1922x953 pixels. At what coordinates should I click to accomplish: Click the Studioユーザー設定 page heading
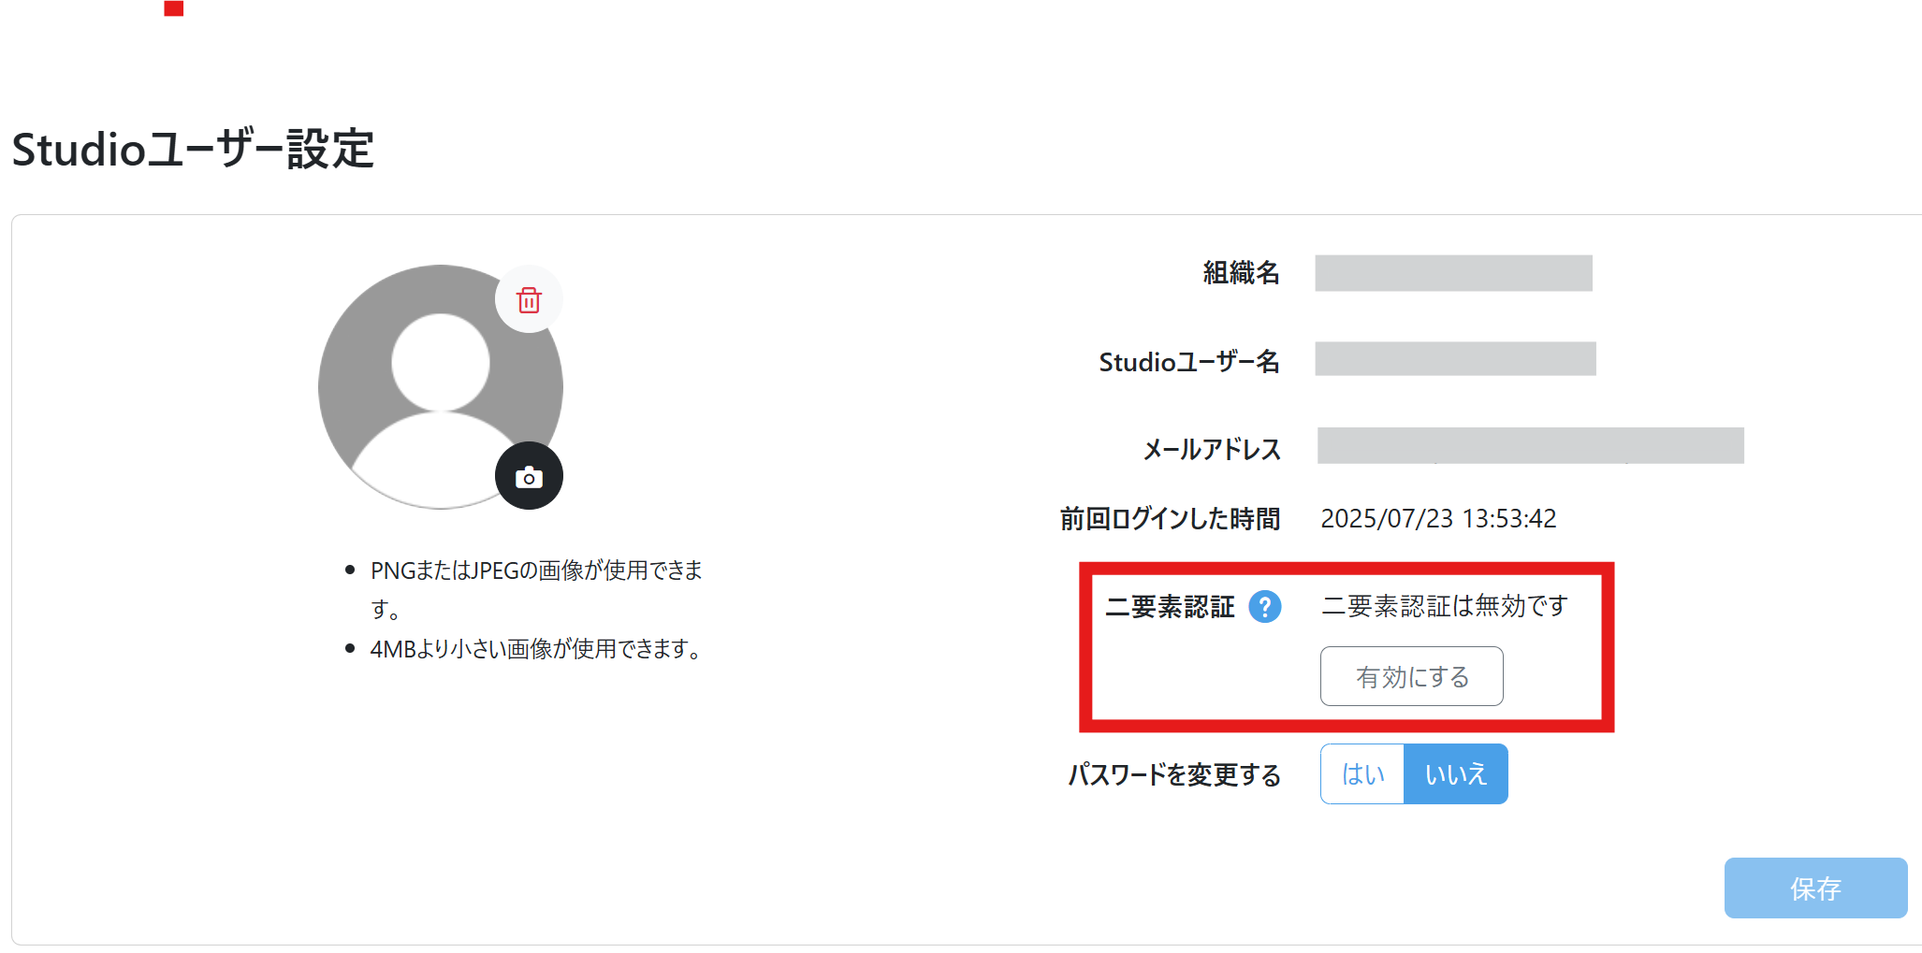click(193, 150)
